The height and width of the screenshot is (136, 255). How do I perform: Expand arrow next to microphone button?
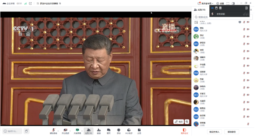tap(58, 131)
